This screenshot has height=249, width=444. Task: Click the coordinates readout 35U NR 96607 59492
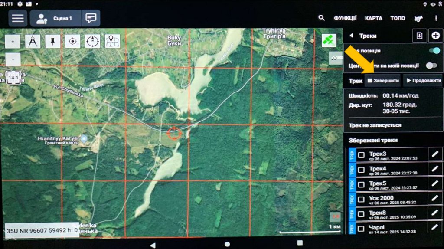[42, 231]
